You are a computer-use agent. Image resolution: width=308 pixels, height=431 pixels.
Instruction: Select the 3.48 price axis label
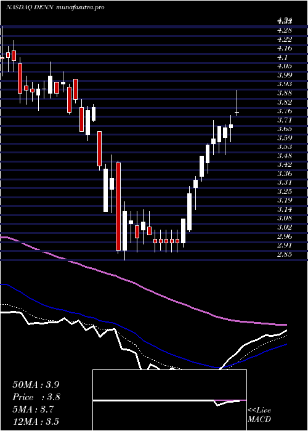click(285, 156)
